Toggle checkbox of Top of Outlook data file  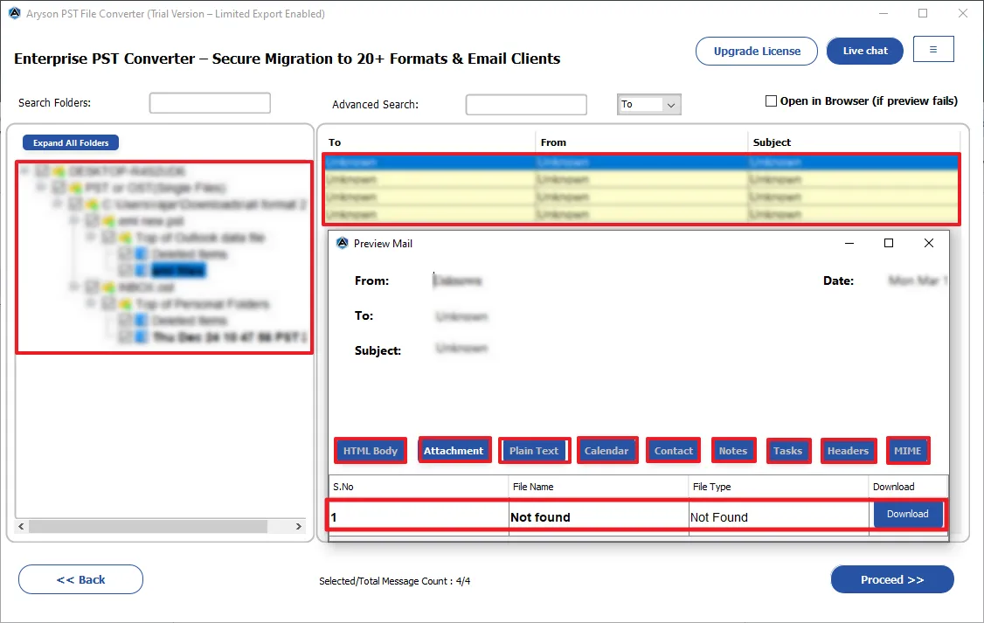pyautogui.click(x=108, y=238)
